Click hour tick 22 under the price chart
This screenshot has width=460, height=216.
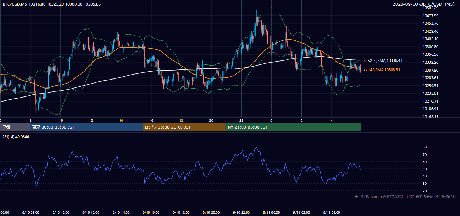[x=241, y=121]
